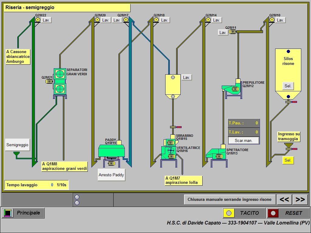The image size is (311, 233).
Task: Go to next page with >> button
Action: [300, 200]
